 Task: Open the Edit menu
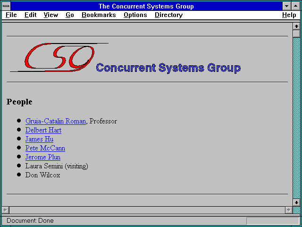(x=30, y=15)
